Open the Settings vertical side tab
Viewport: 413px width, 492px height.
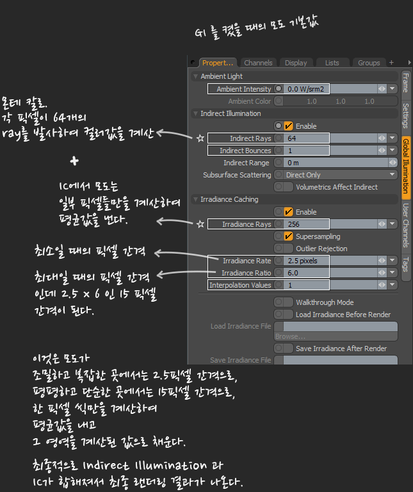click(x=405, y=115)
